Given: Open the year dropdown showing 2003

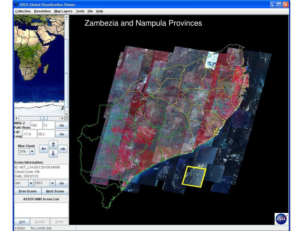Looking at the screenshot, I should point(52,183).
